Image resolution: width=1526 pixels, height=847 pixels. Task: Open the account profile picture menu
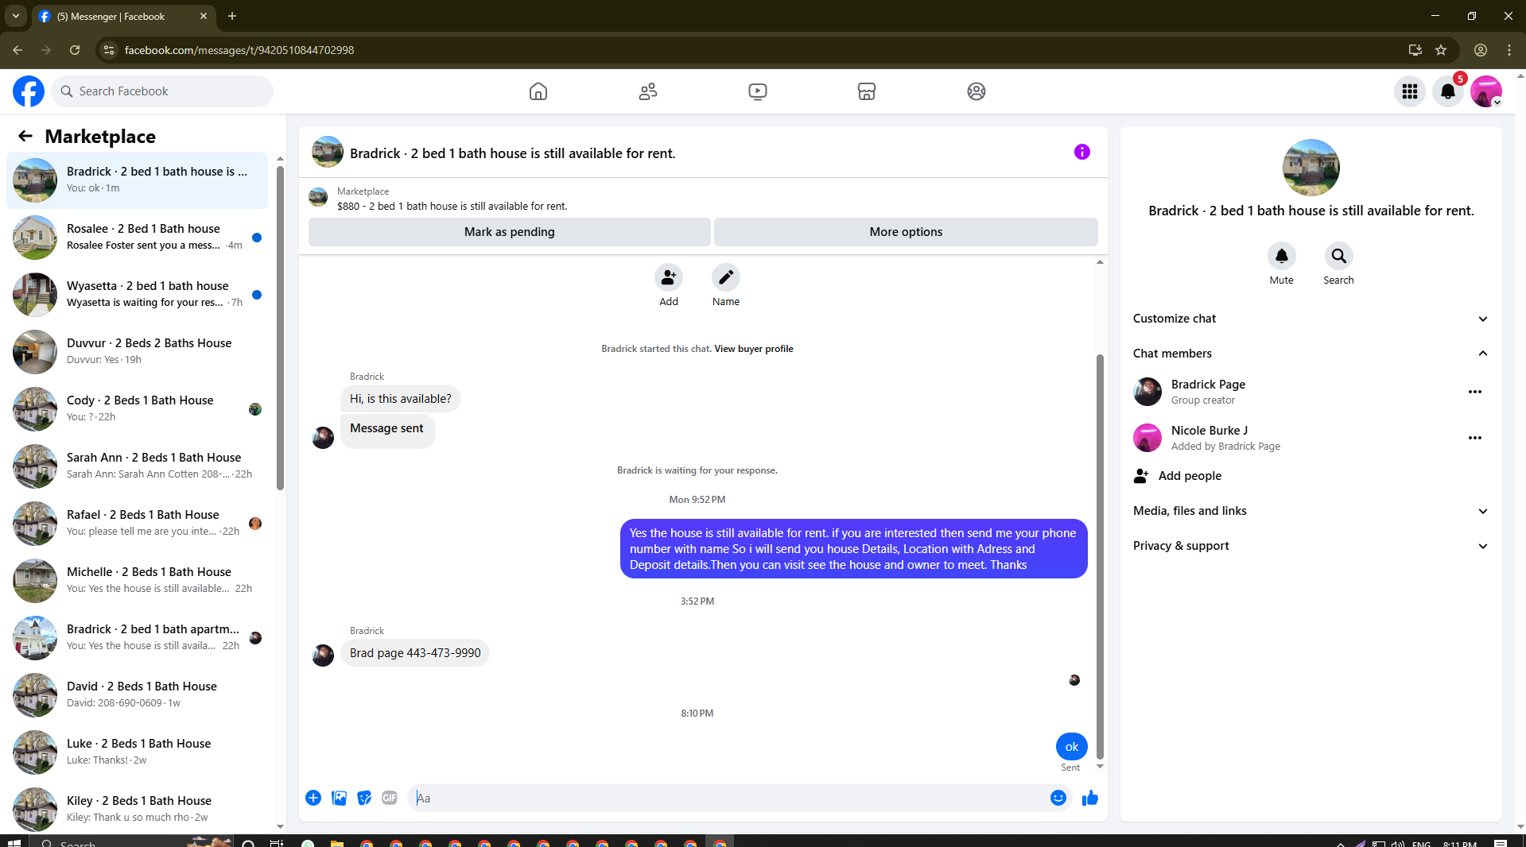[1486, 91]
